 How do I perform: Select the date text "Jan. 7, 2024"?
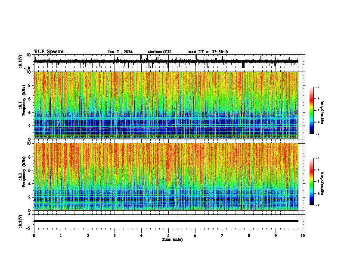pyautogui.click(x=120, y=52)
